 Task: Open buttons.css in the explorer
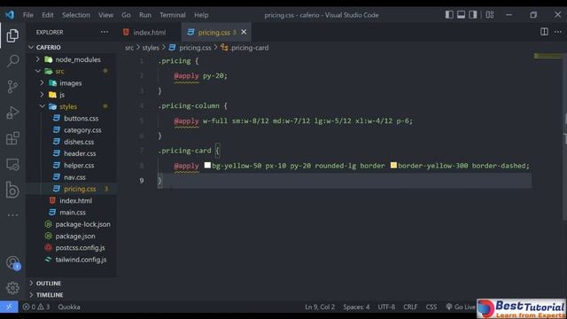[81, 118]
